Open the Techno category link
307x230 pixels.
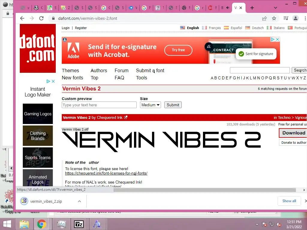(284, 117)
